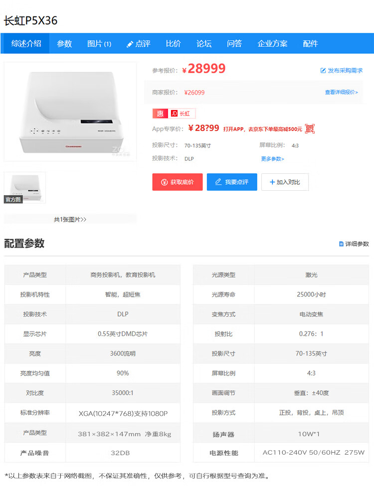Click the yen coin icon in 获取底价
374x488 pixels.
point(164,182)
